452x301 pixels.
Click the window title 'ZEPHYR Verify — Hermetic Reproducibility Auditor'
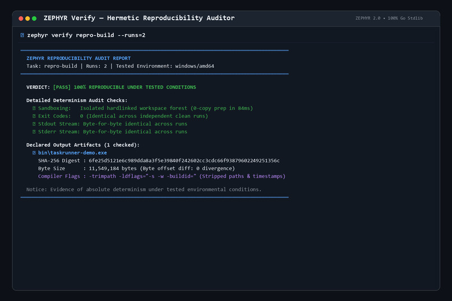pyautogui.click(x=139, y=18)
